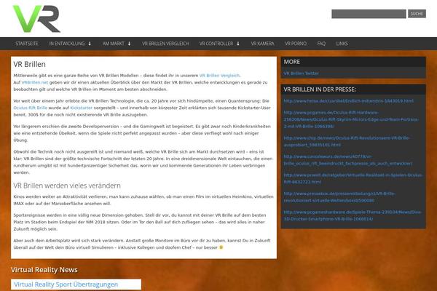Open the Am Markt menu item

click(x=113, y=44)
